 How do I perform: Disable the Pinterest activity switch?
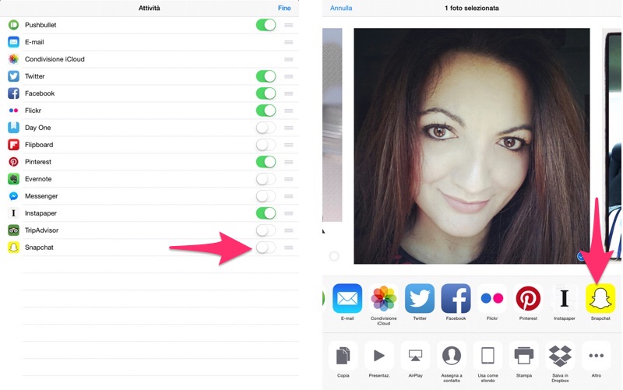266,162
